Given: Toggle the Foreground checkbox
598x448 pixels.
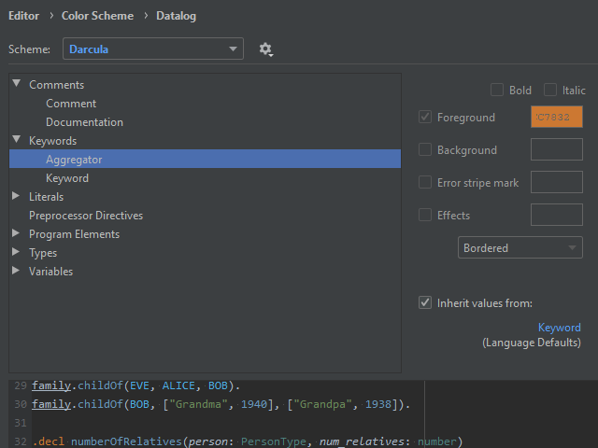Looking at the screenshot, I should click(x=425, y=117).
